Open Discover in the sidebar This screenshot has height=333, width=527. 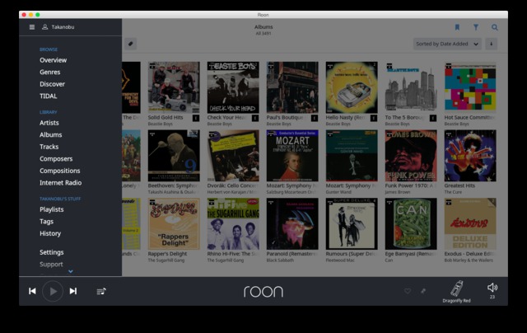click(52, 84)
